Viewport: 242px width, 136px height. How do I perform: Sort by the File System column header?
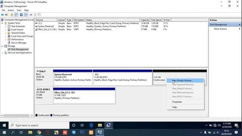pyautogui.click(x=79, y=20)
